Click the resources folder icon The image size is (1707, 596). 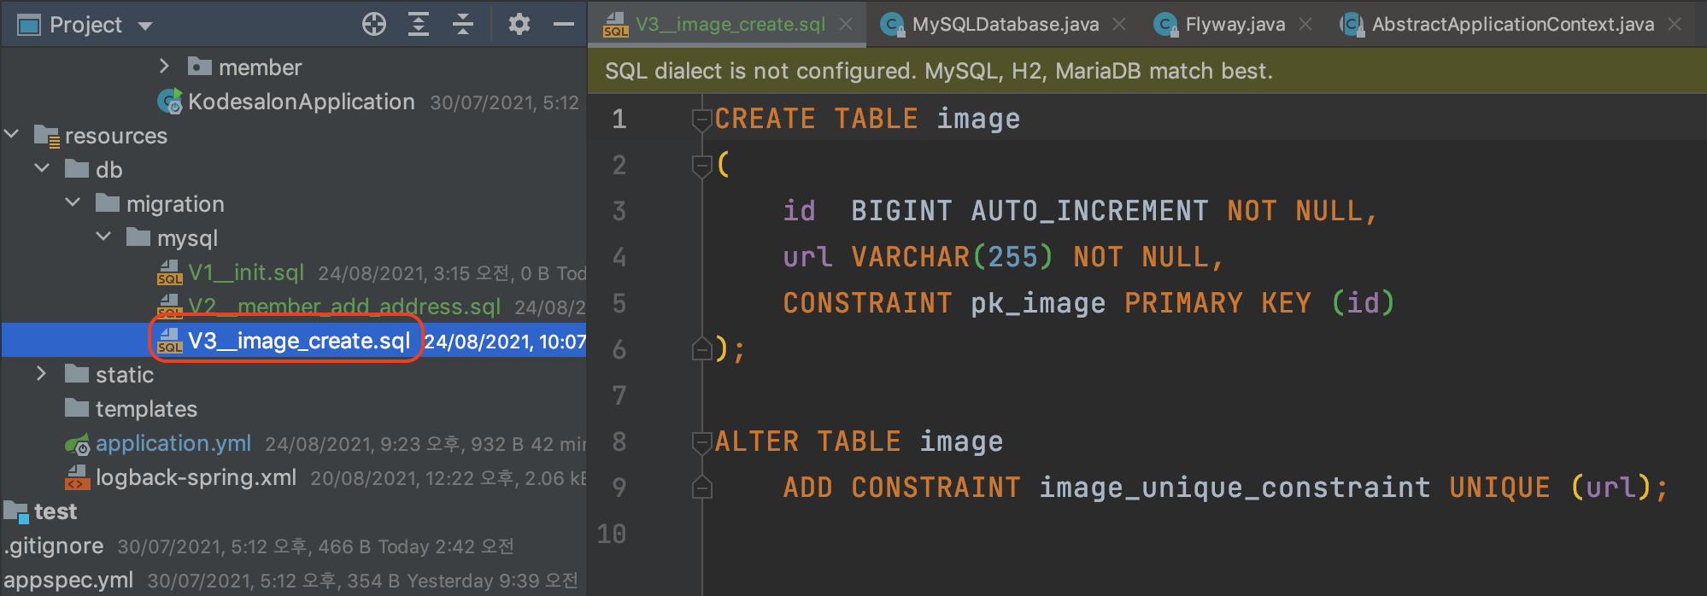[x=46, y=135]
